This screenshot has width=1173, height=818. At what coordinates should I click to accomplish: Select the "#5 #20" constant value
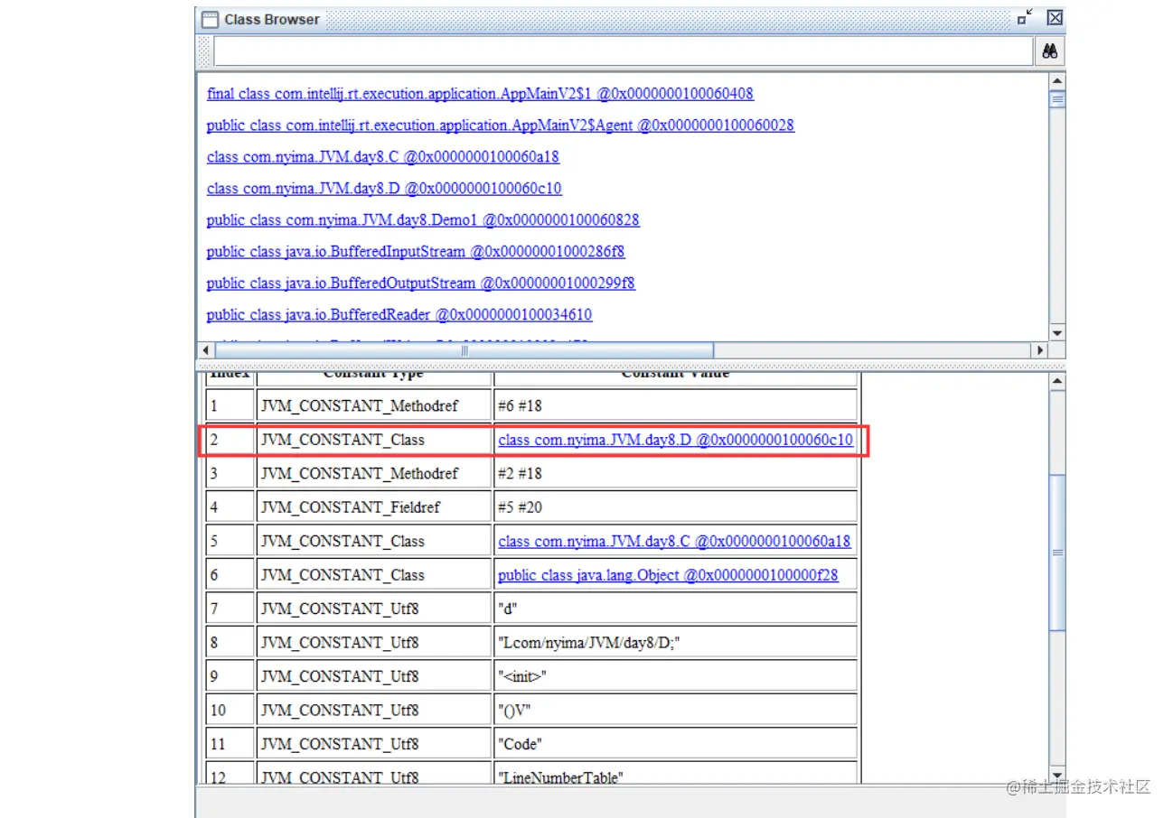[675, 507]
